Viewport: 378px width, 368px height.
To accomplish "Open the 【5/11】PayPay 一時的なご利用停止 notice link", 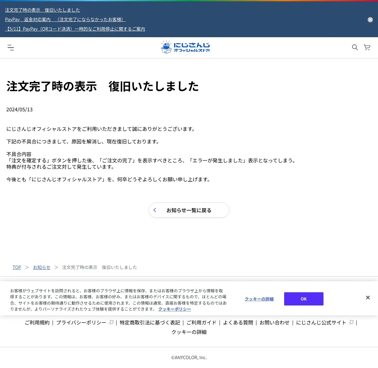I will (x=75, y=29).
